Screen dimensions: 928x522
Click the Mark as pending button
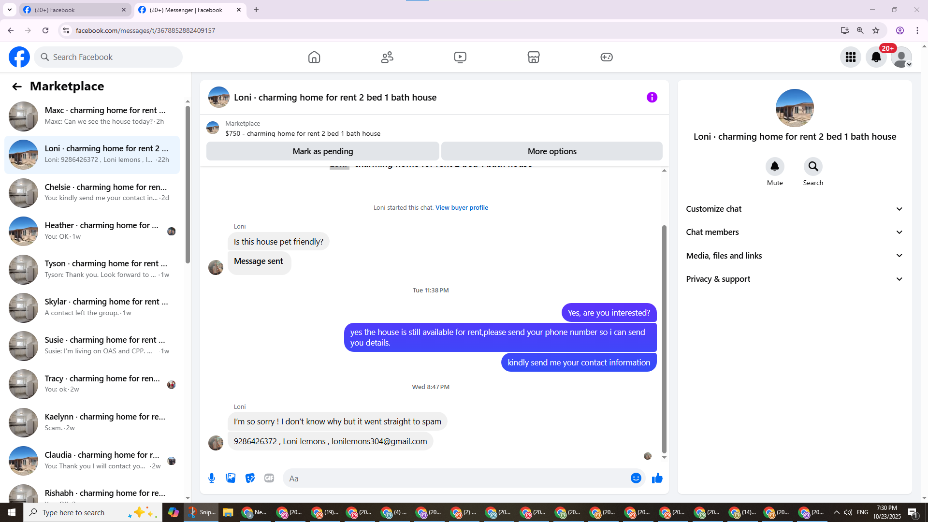[322, 151]
